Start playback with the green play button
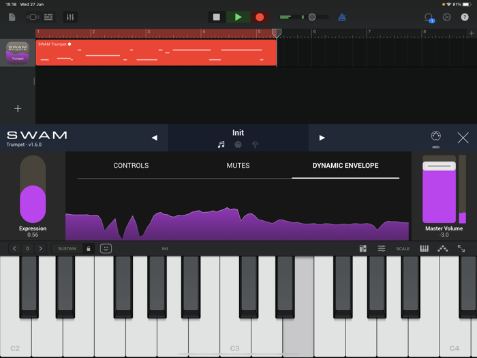Viewport: 477px width, 358px height. pyautogui.click(x=238, y=17)
